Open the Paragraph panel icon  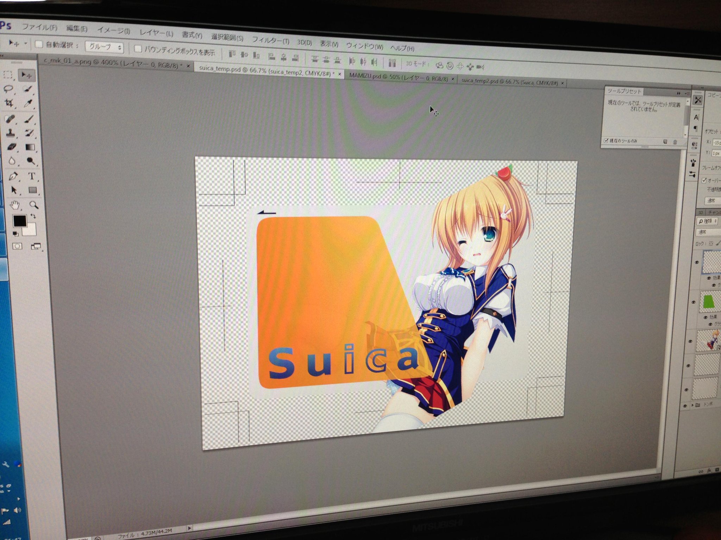[696, 129]
